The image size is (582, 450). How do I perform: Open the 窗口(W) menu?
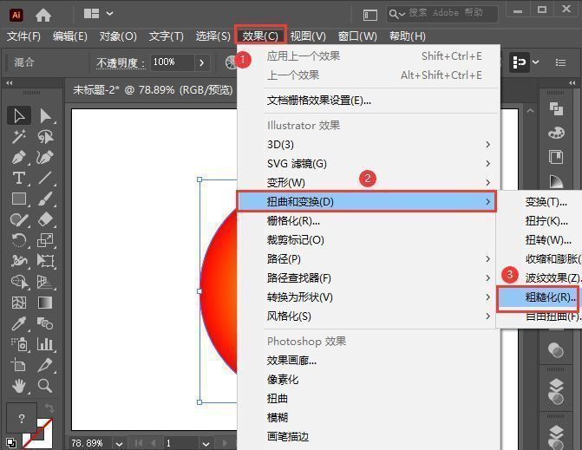tap(357, 36)
